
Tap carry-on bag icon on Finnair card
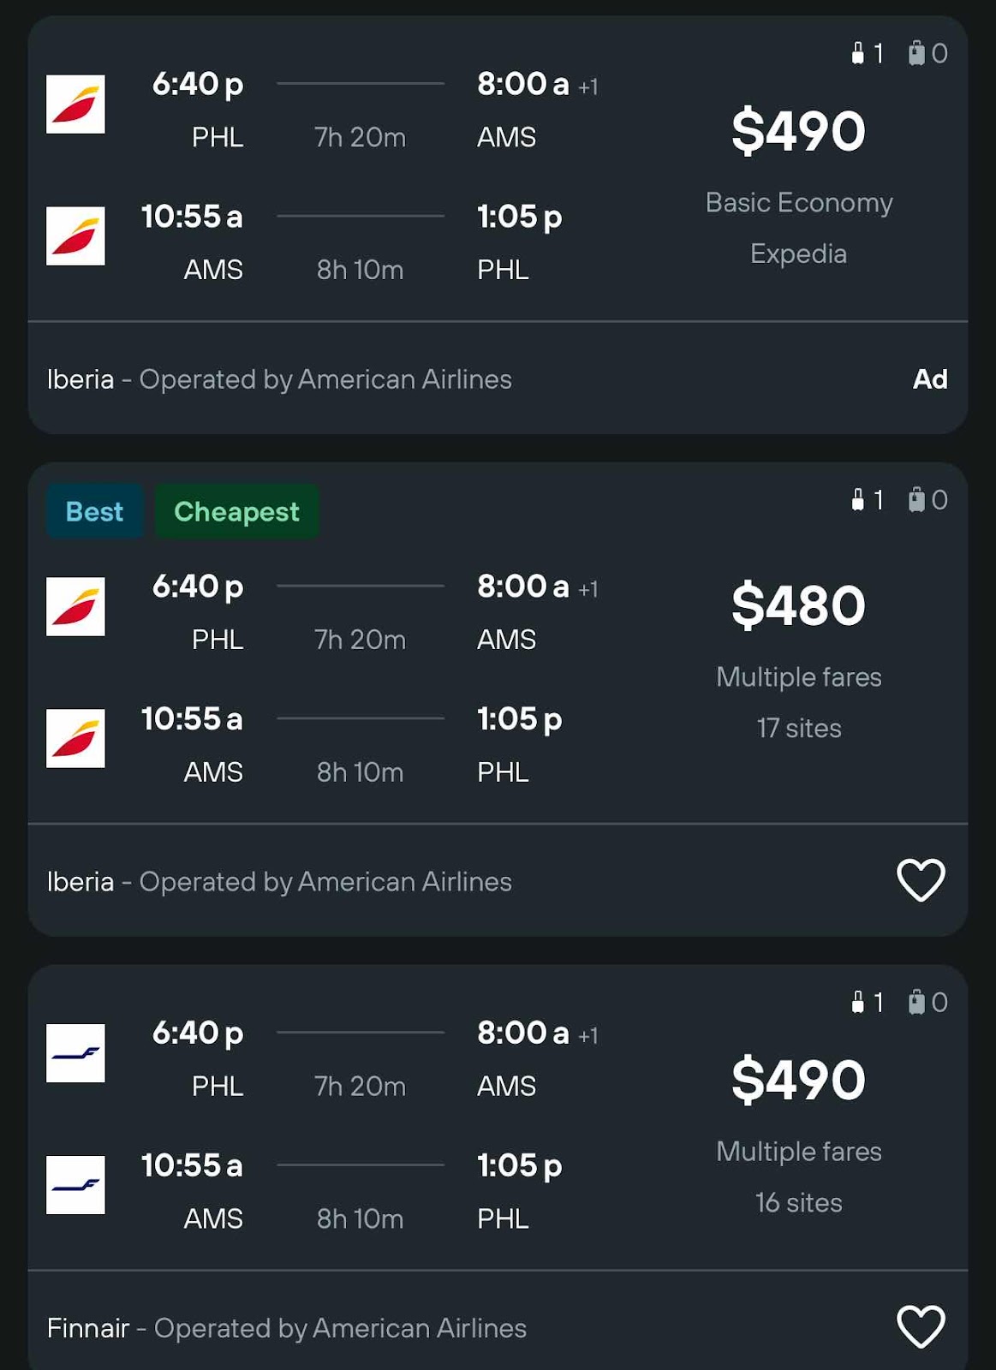[857, 1002]
